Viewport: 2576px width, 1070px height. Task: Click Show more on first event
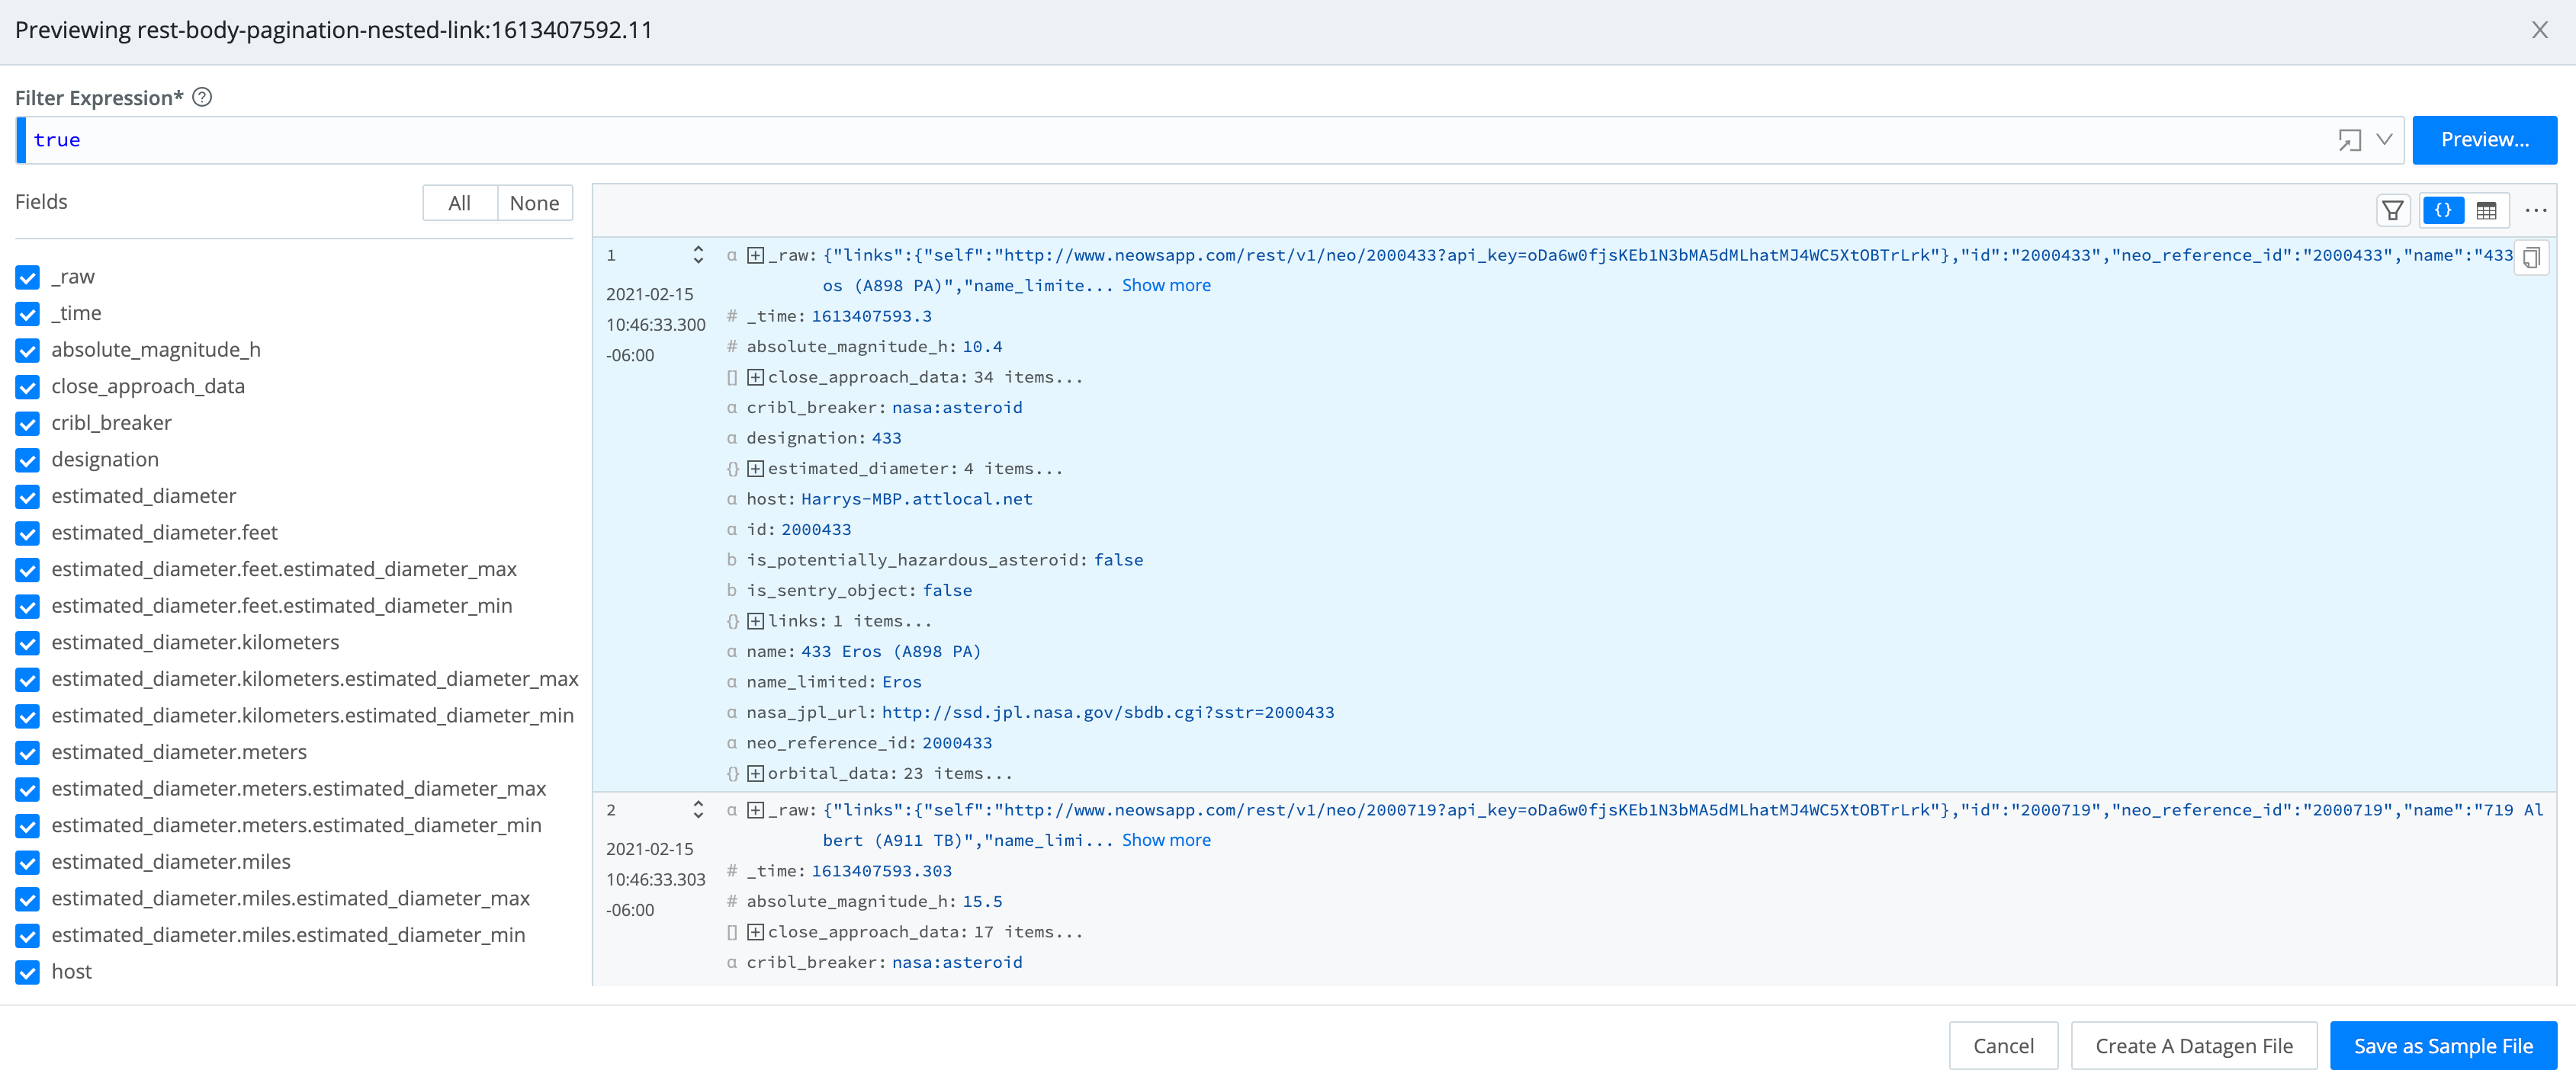[1166, 286]
